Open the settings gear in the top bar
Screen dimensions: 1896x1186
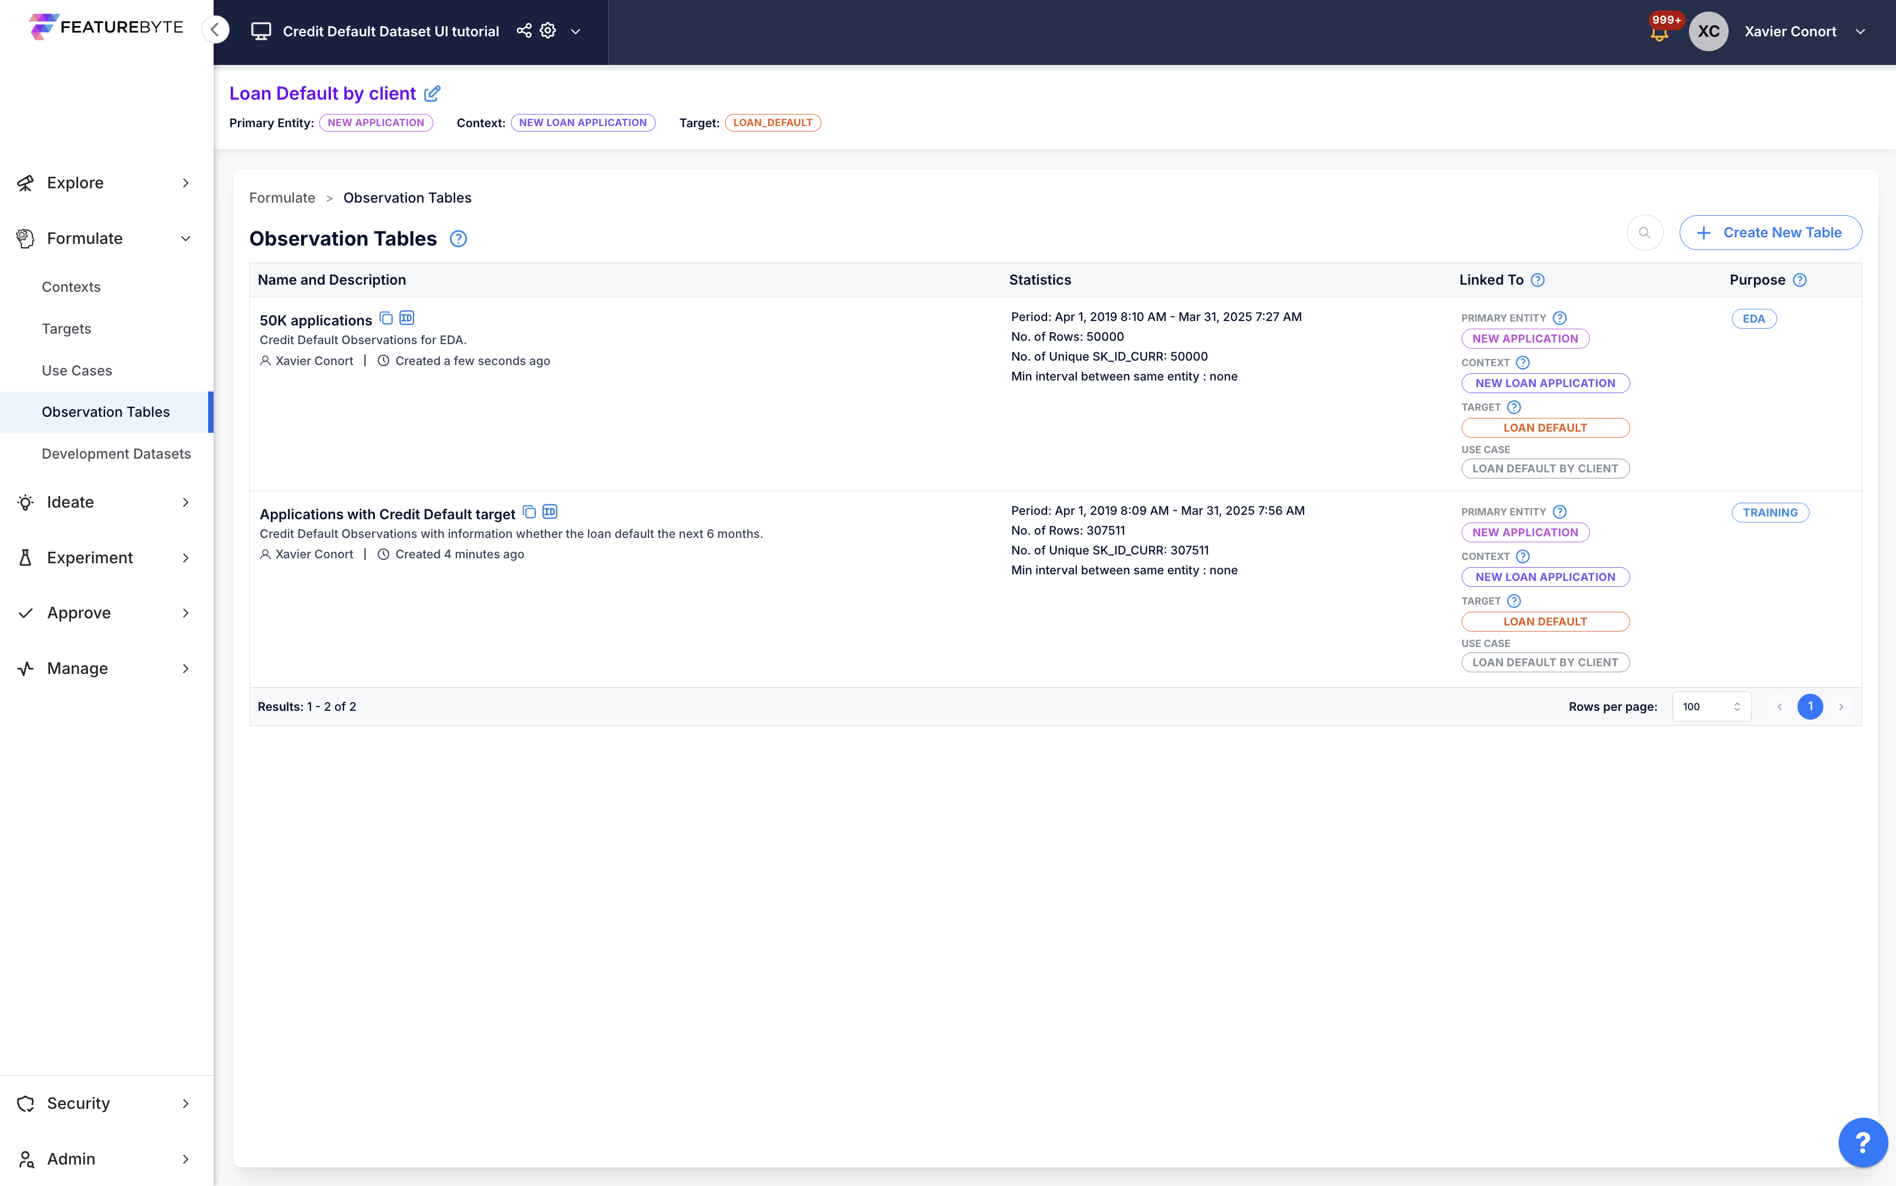[x=548, y=31]
